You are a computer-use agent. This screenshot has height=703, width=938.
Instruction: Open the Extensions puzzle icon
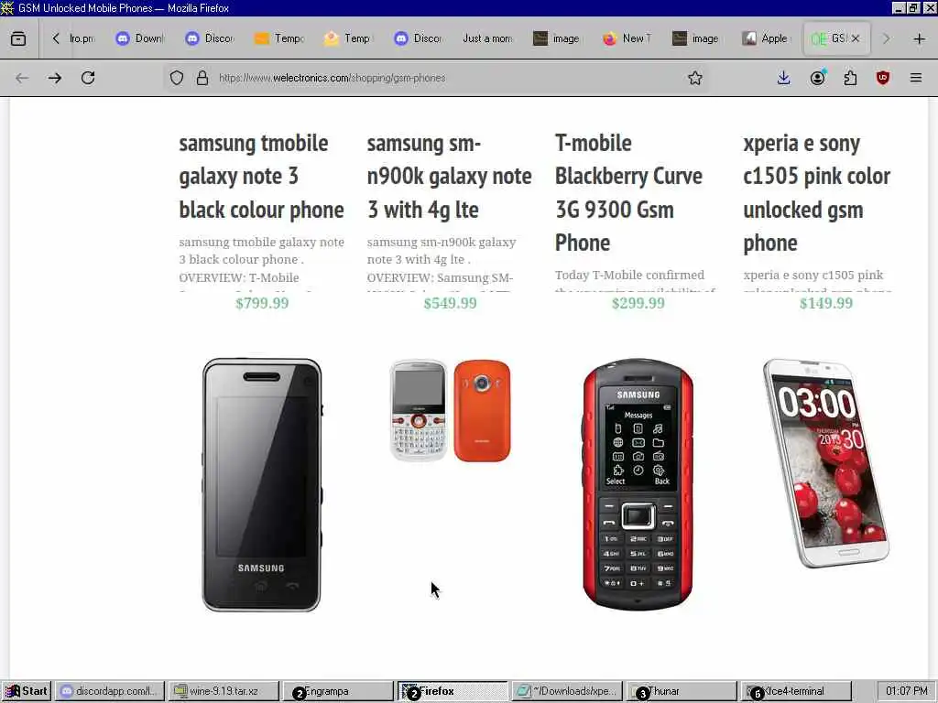click(850, 78)
